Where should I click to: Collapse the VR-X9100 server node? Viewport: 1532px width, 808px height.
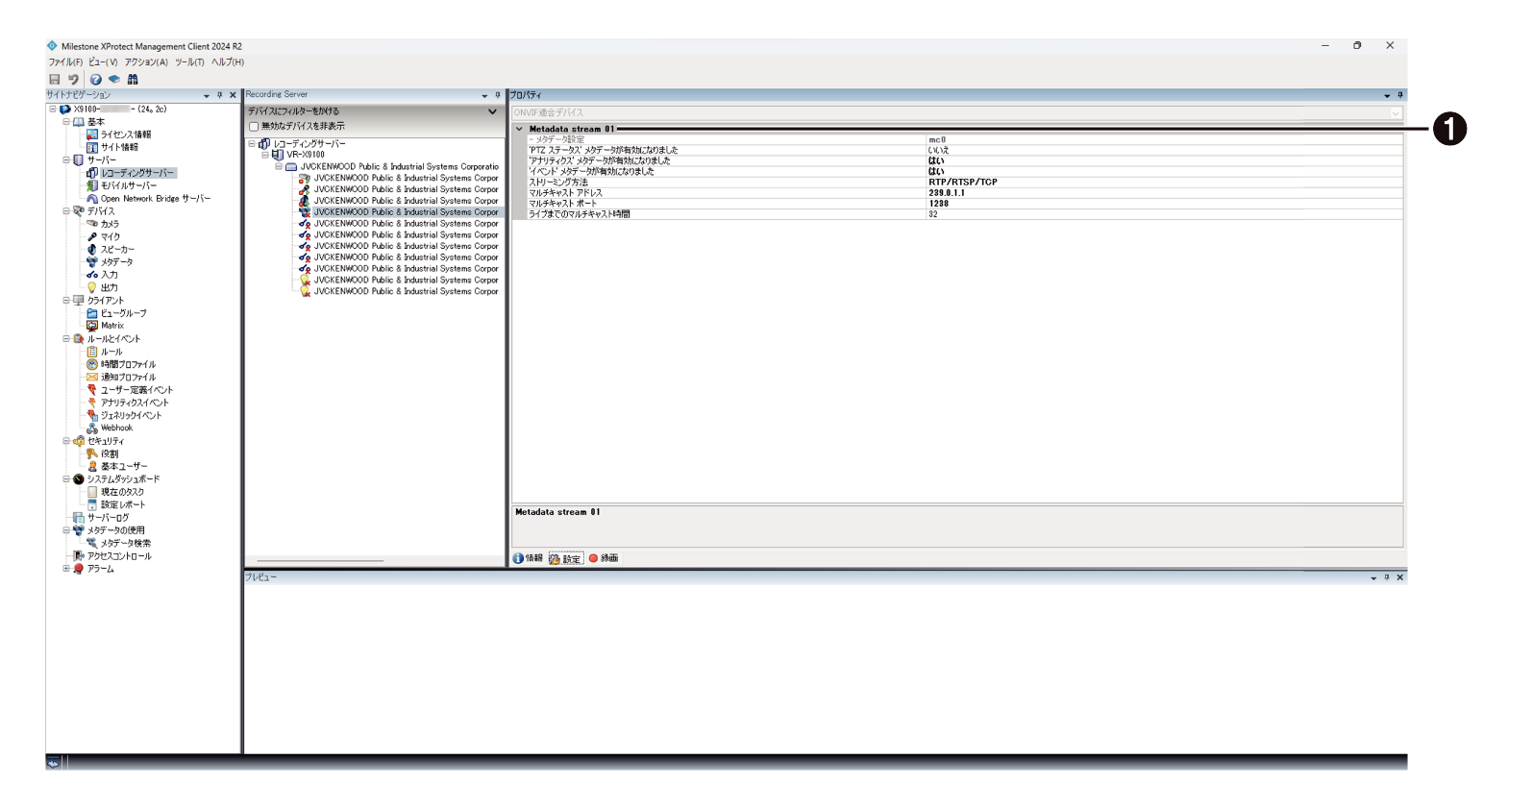pyautogui.click(x=265, y=155)
